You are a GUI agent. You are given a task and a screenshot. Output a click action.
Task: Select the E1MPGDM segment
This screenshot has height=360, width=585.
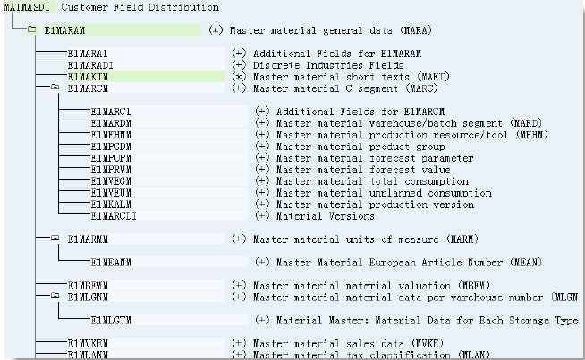(111, 147)
